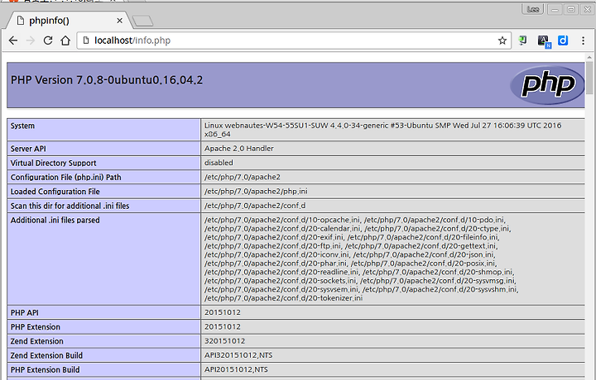The image size is (596, 380).
Task: Focus the localhost/info.php address bar
Action: pos(293,40)
